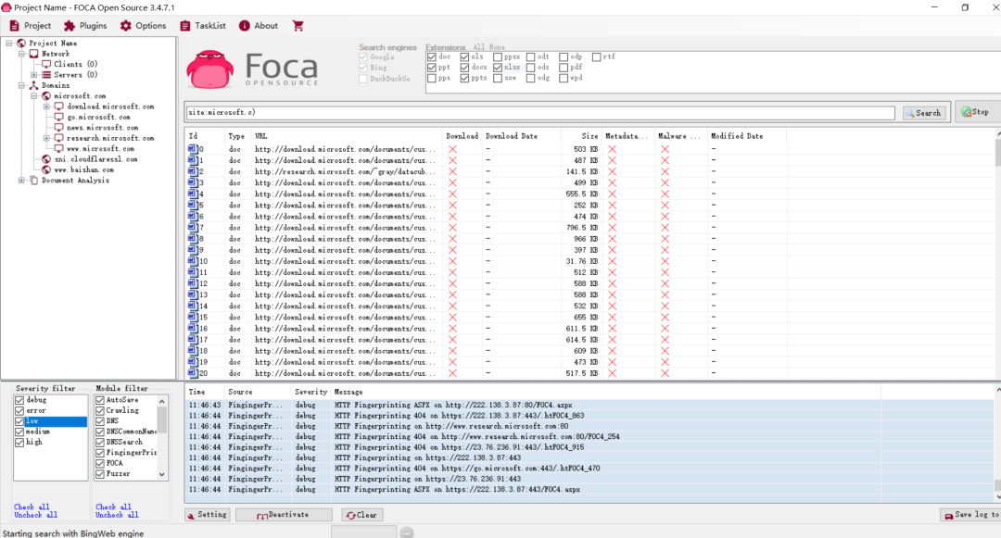Enable the pdf extension checkbox
The width and height of the screenshot is (1001, 538).
[564, 68]
